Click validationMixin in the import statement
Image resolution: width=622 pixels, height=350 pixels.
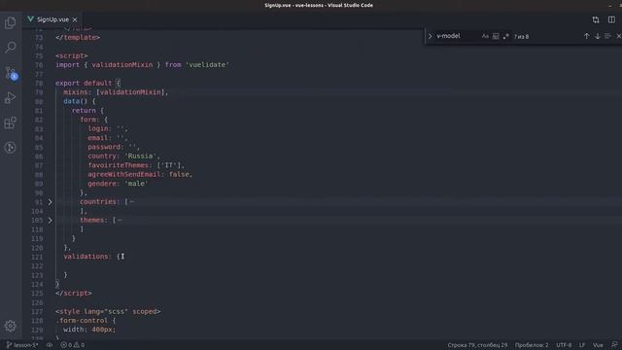point(121,65)
